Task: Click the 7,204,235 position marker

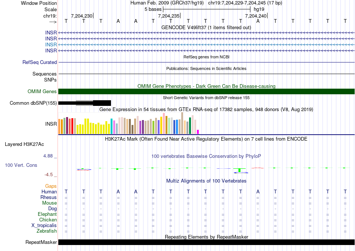Action: 169,16
